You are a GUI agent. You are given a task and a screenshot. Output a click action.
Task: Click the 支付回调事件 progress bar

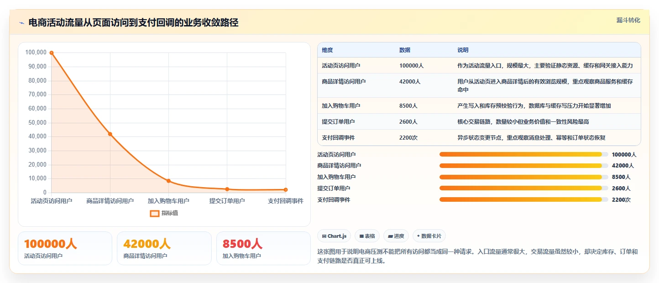523,199
